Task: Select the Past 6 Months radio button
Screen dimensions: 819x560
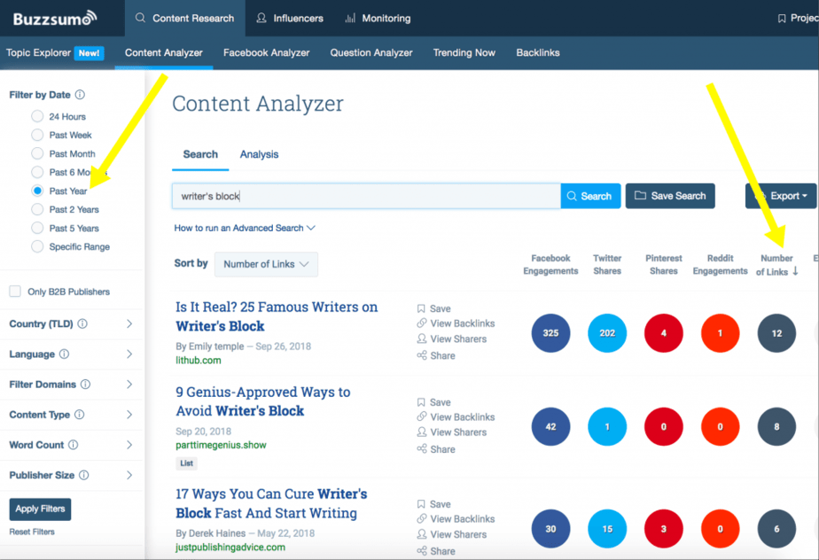Action: coord(37,172)
